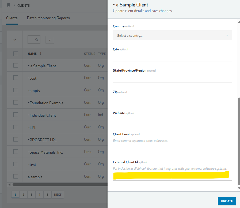240x208 pixels.
Task: Click the country dropdown arrow
Action: click(227, 35)
